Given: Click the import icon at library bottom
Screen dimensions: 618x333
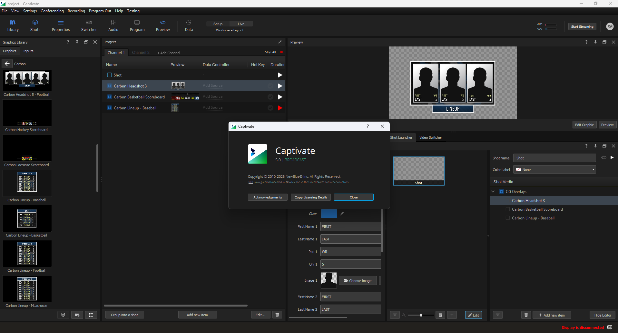Looking at the screenshot, I should 63,315.
